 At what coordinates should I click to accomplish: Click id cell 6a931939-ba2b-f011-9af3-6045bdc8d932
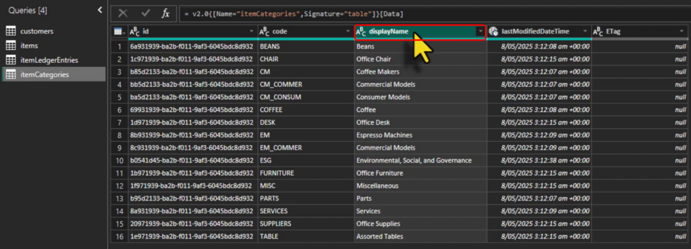click(x=192, y=46)
